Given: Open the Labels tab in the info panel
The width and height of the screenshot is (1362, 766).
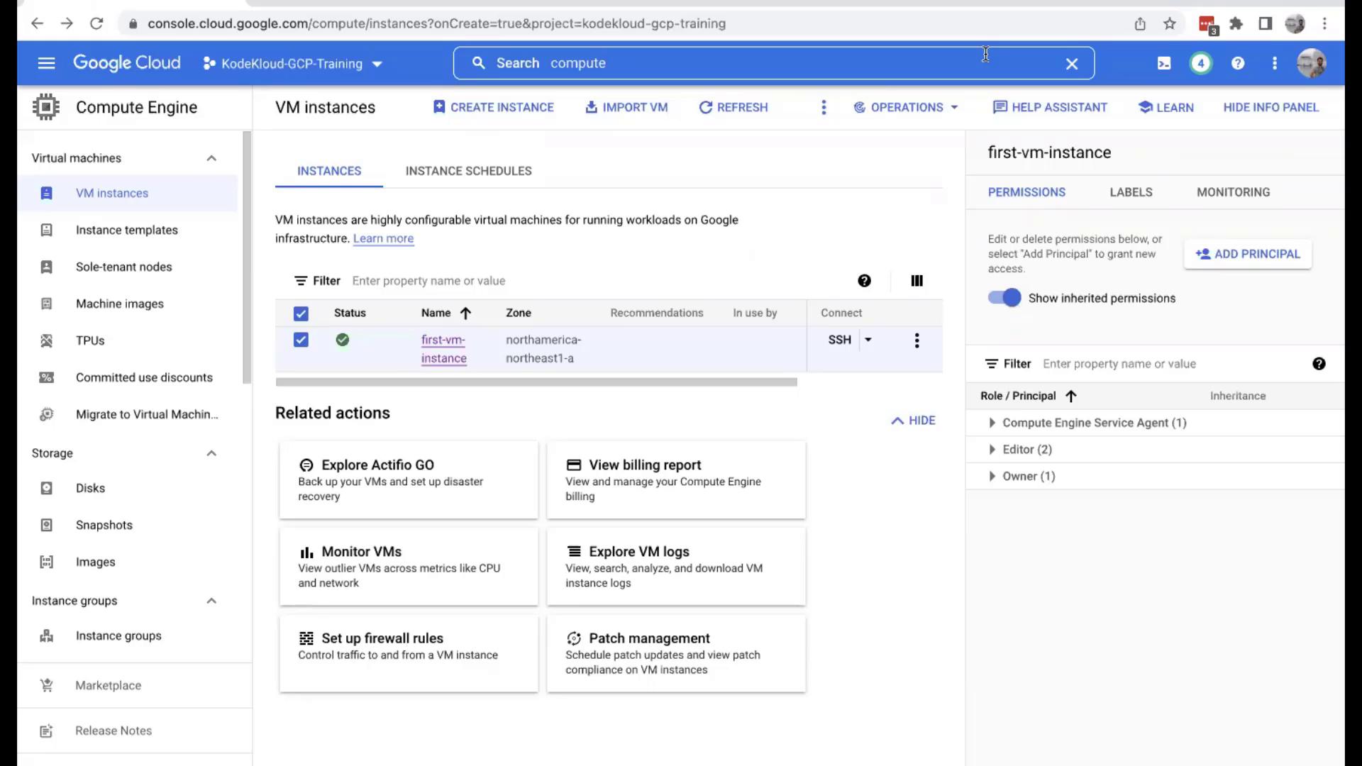Looking at the screenshot, I should (1131, 192).
